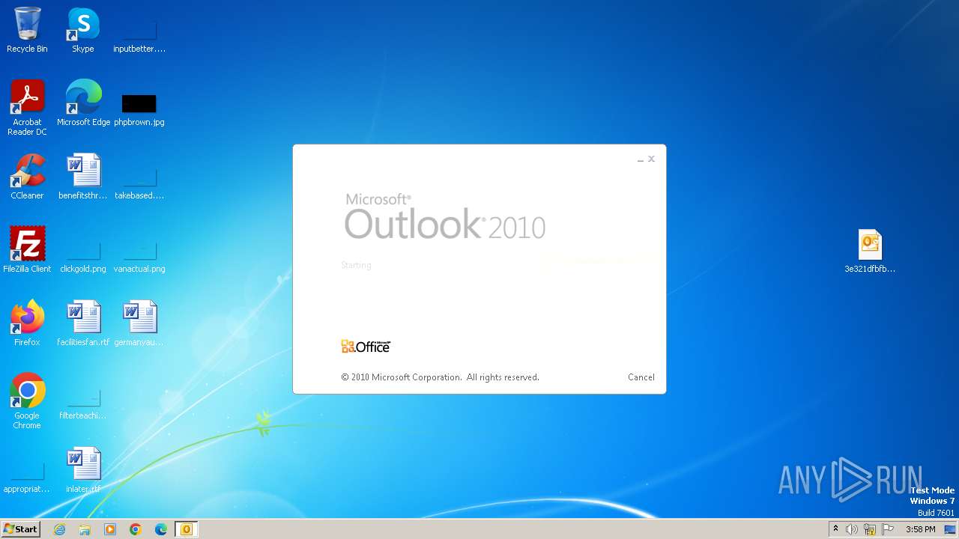Select the CCleaner desktop shortcut
The height and width of the screenshot is (539, 959).
click(x=27, y=177)
